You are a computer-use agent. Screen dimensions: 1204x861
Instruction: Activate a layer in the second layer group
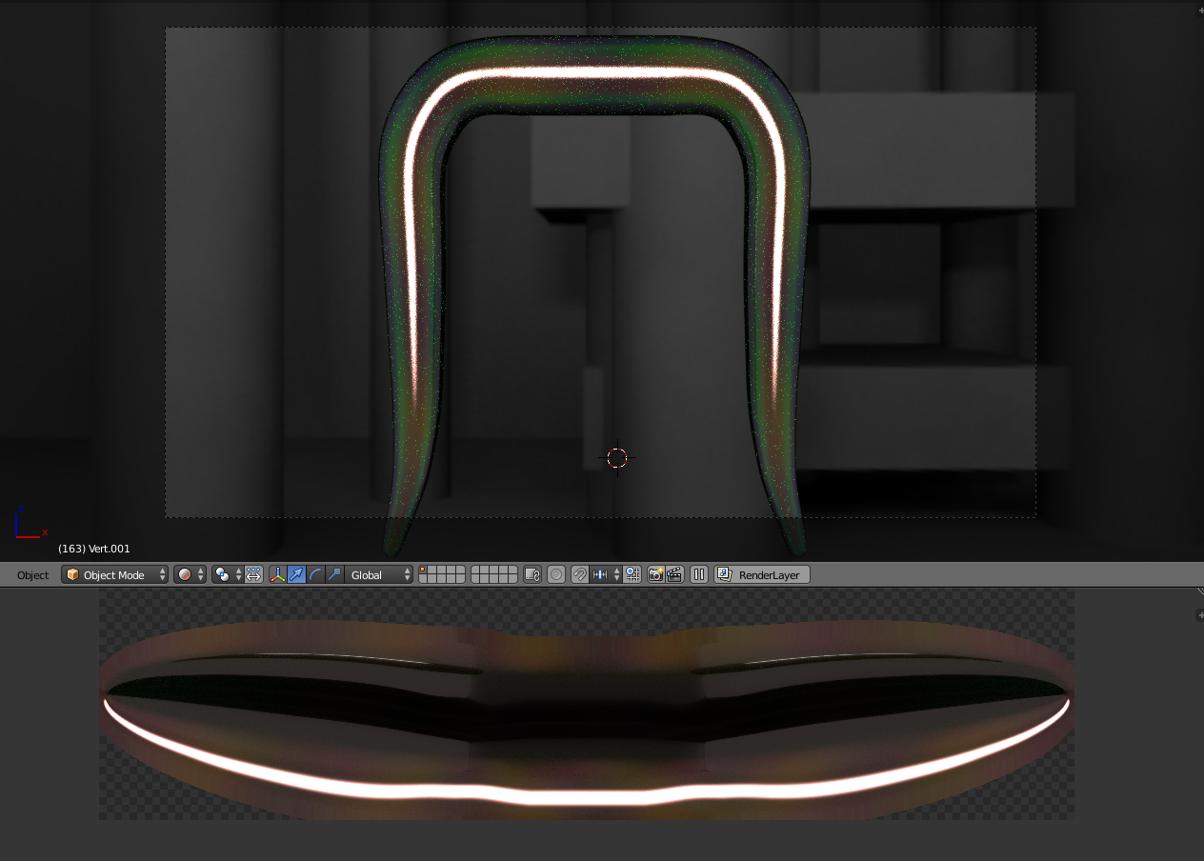(476, 571)
